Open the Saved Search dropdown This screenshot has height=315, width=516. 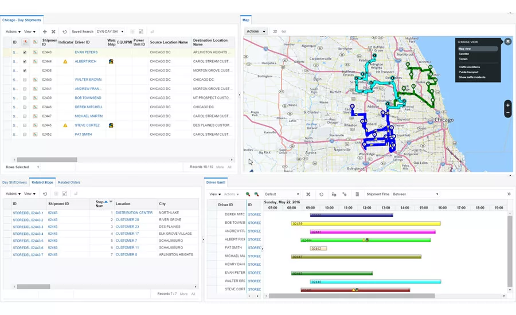pyautogui.click(x=110, y=31)
